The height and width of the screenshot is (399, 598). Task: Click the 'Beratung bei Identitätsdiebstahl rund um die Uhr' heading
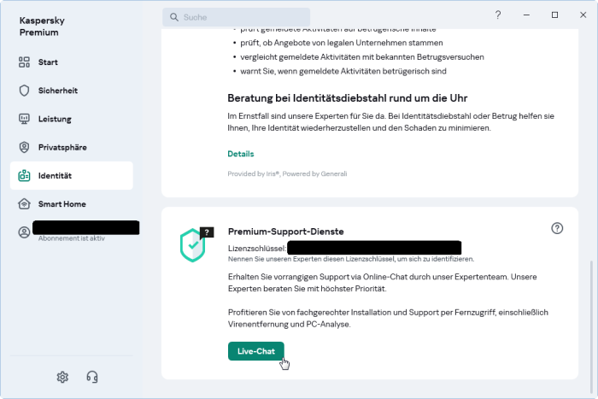348,98
